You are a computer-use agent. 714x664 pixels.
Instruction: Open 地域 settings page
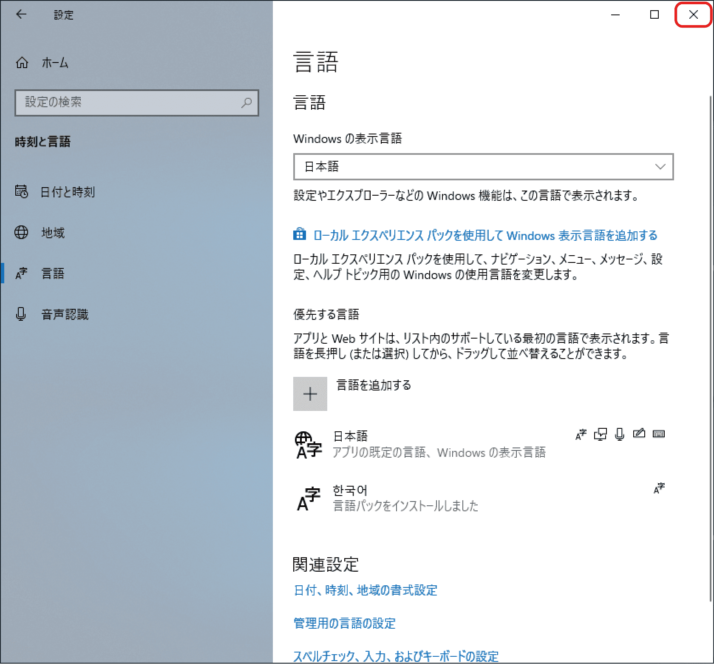[x=40, y=233]
